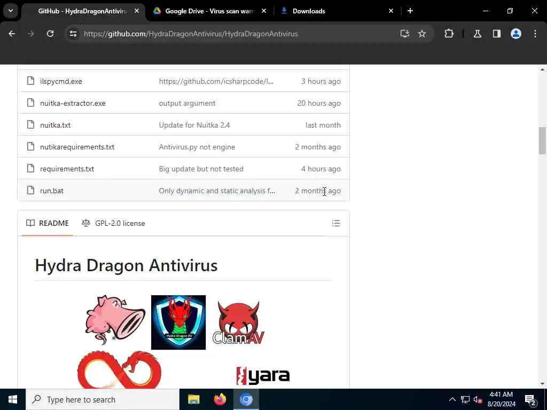The image size is (547, 410).
Task: Open the nutikarequirements.txt file
Action: 77,147
